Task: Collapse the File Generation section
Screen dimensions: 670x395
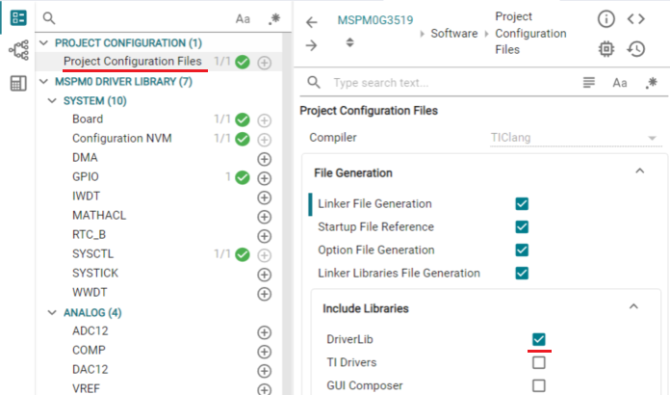Action: tap(638, 171)
